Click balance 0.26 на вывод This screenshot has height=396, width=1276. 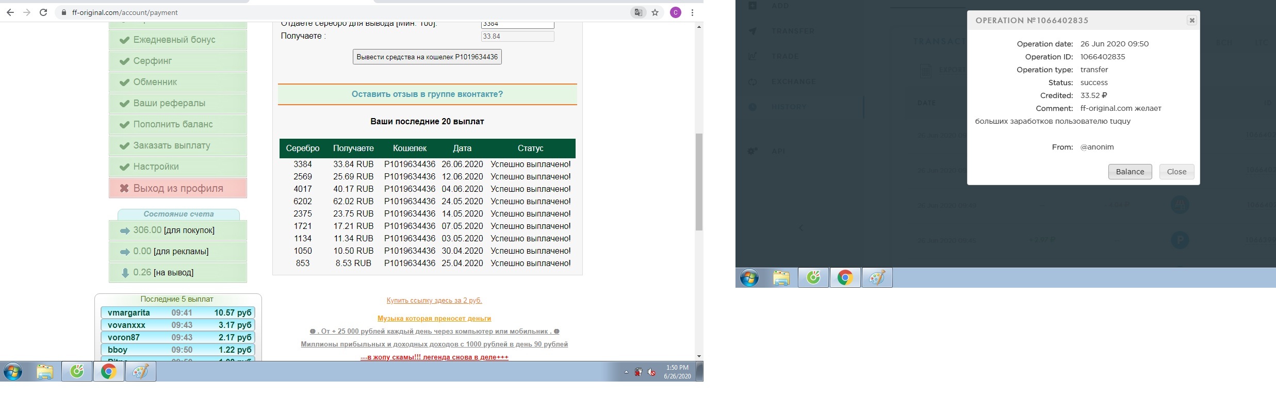click(x=178, y=273)
